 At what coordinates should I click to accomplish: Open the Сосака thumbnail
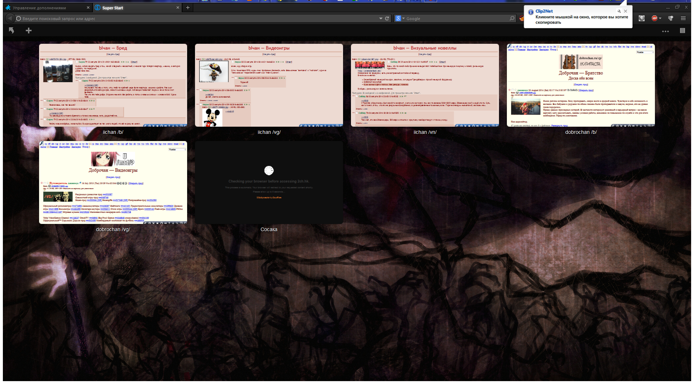269,183
